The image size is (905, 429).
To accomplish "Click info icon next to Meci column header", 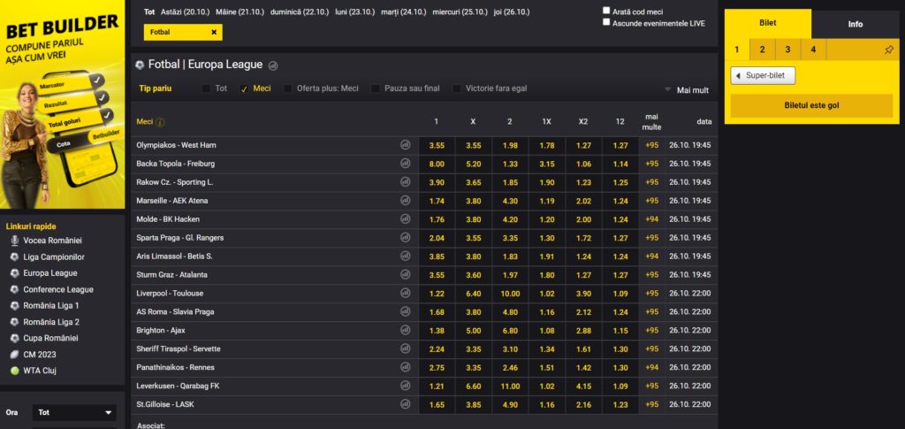I will 160,122.
